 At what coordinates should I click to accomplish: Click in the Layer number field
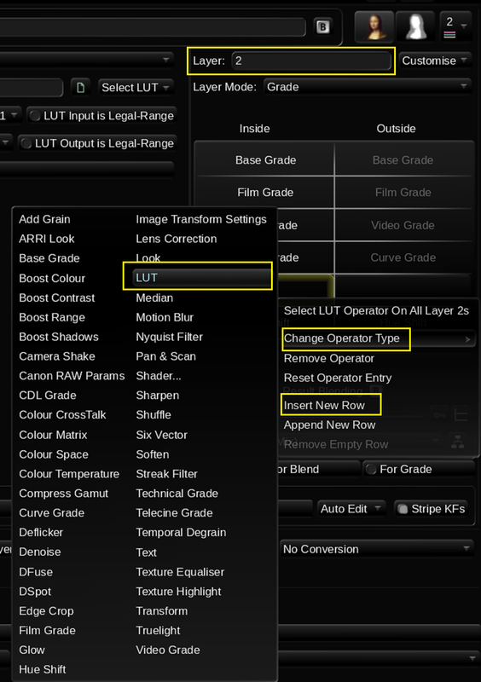point(311,61)
